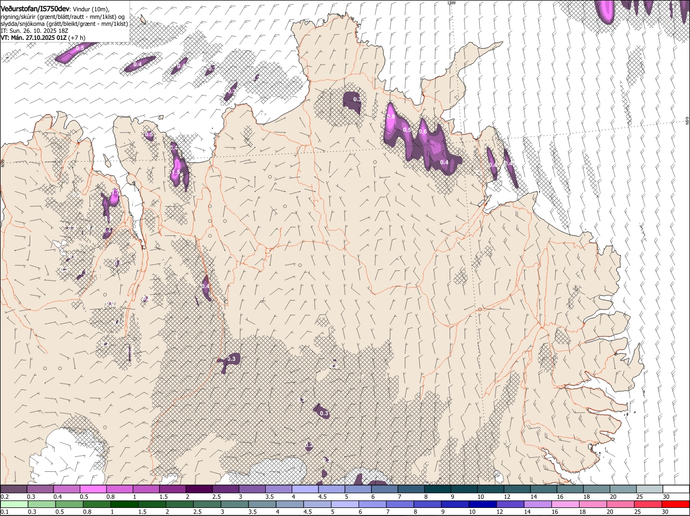Viewport: 690px width, 516px height.
Task: Select the dusky purple 0.2 swatch in the upper legend row
Action: coord(13,489)
